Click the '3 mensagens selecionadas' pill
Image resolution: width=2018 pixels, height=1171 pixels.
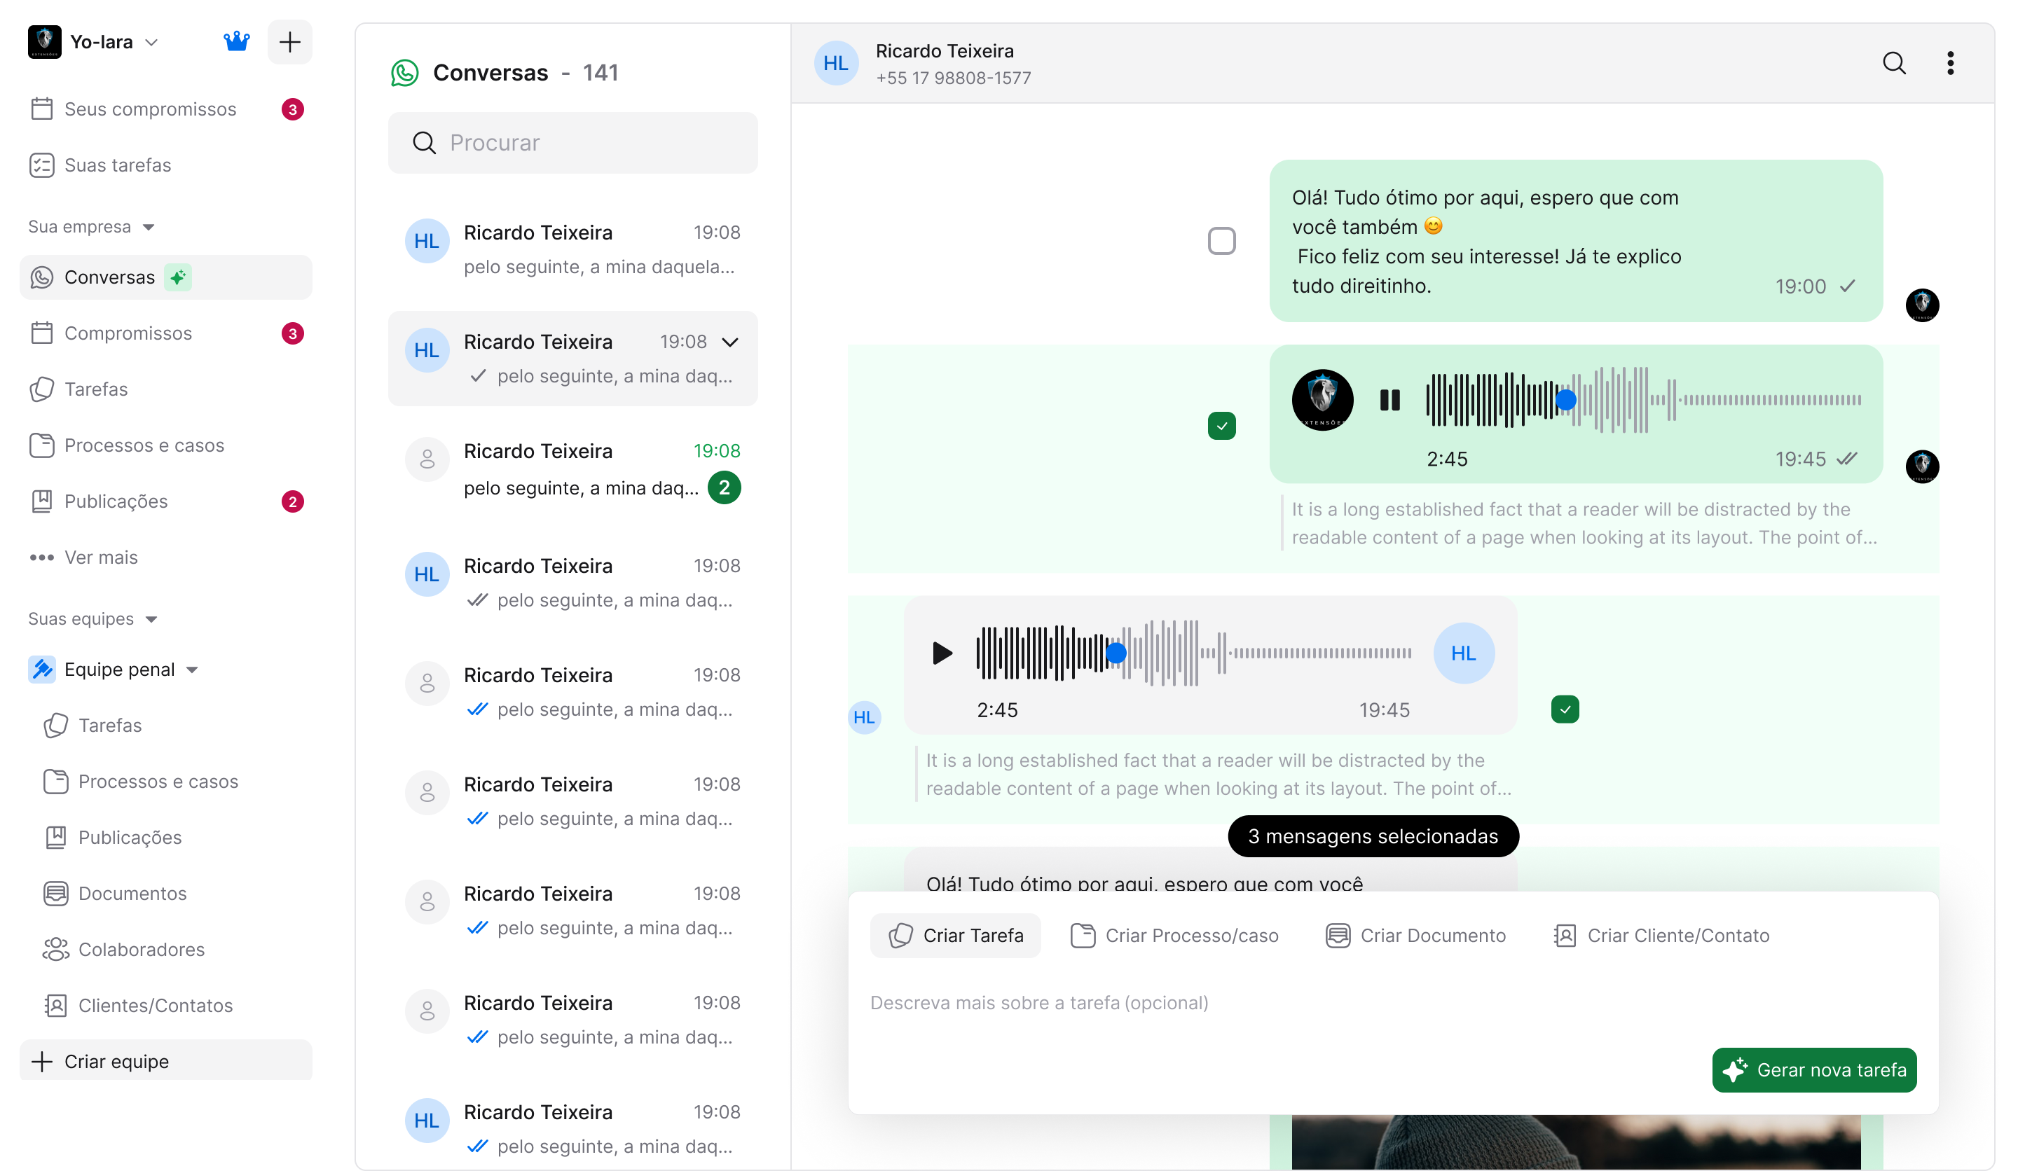[x=1373, y=836]
